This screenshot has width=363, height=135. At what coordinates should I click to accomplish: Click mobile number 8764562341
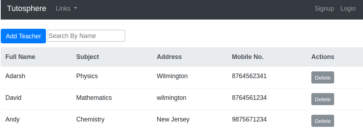pyautogui.click(x=249, y=76)
